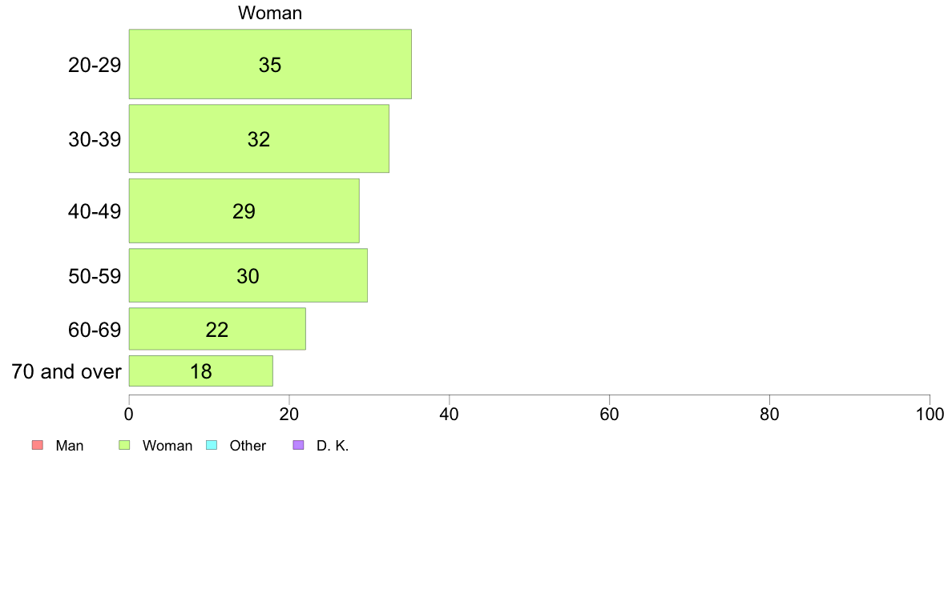
Task: Click the 60 tick label on axis
Action: [609, 415]
